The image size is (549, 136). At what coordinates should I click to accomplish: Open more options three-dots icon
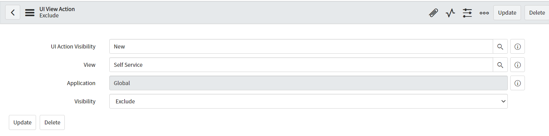point(484,13)
